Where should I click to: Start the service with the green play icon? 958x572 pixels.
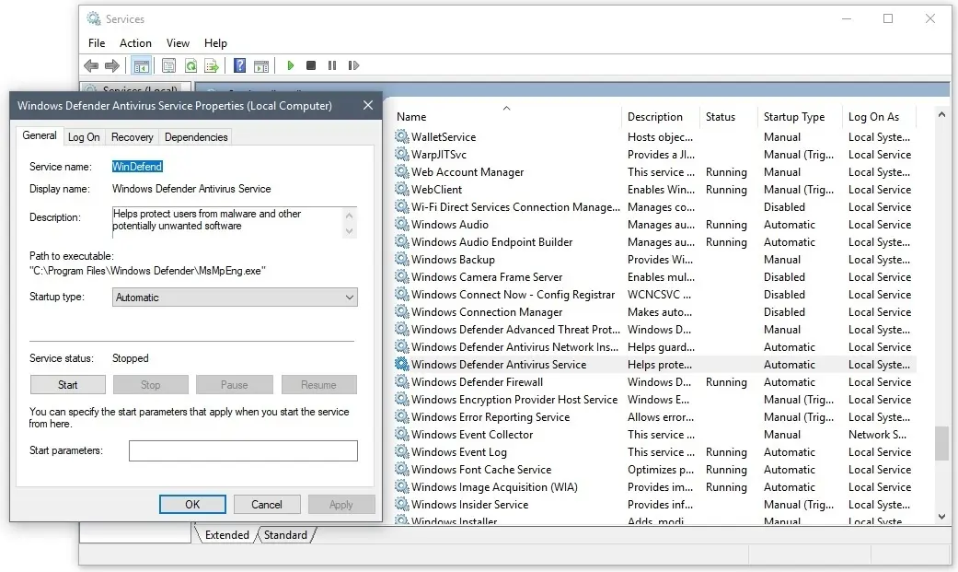coord(291,65)
